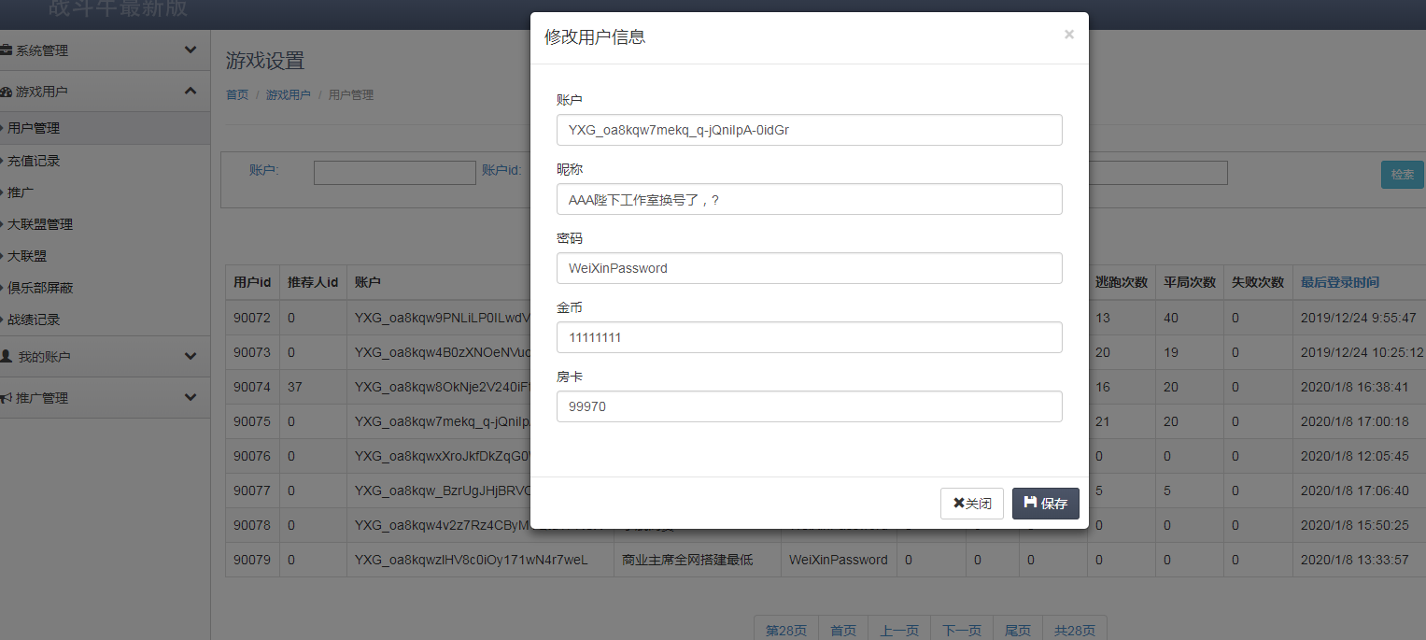Edit the 昵称 nickname field
The image size is (1426, 640).
(x=809, y=199)
